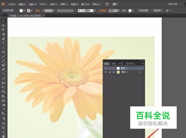Screen dimensions: 186x138
Task: Select the Shape Builder tool
Action: [x=3, y=92]
